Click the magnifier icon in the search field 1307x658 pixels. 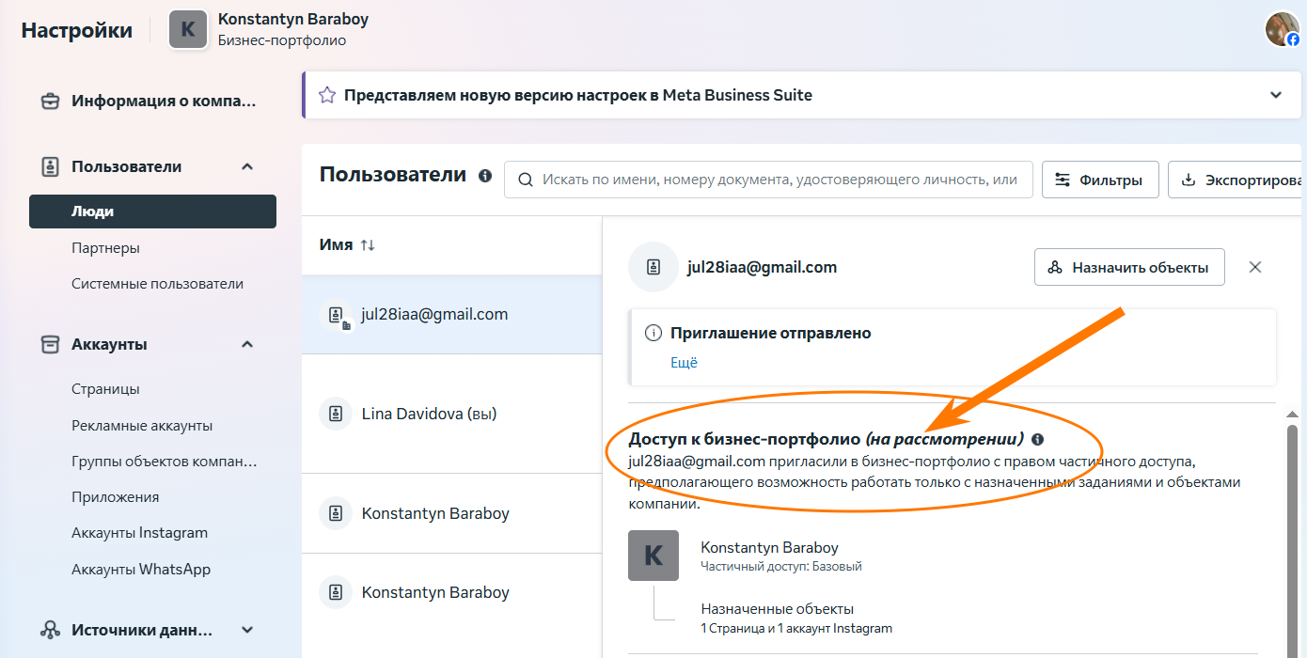[x=526, y=180]
